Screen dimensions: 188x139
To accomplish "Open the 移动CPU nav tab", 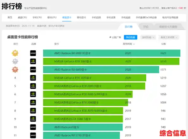I will click(x=52, y=17).
